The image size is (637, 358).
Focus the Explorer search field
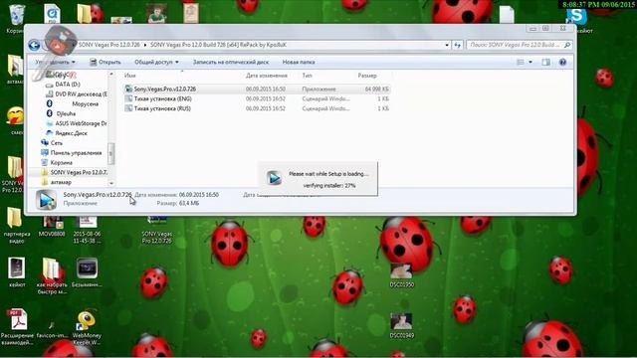pyautogui.click(x=515, y=45)
